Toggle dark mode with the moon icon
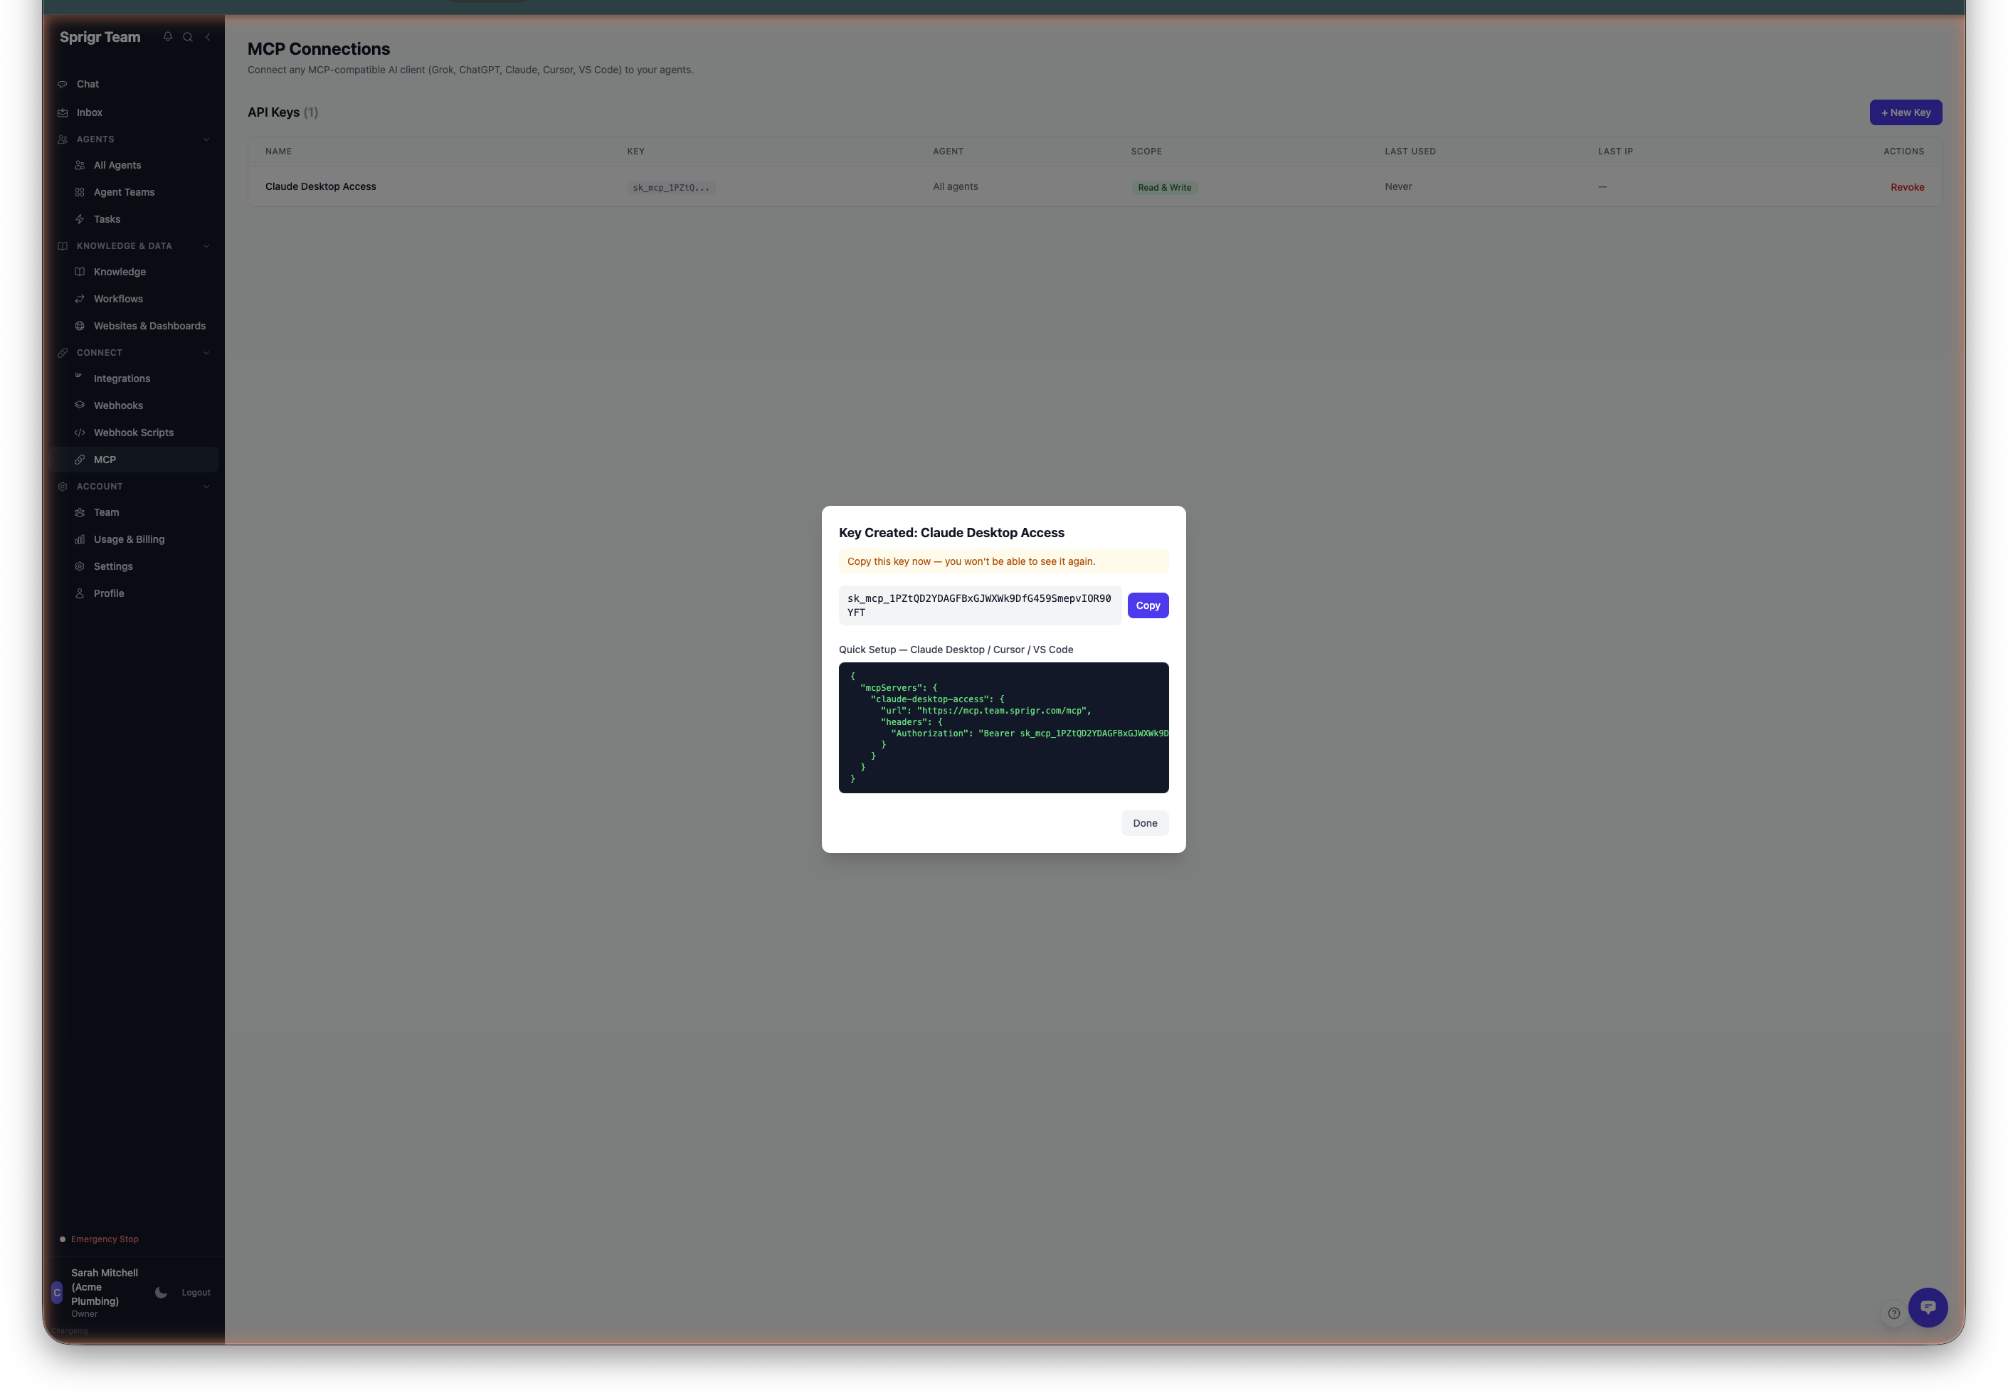Viewport: 2008px width, 1393px height. [161, 1293]
